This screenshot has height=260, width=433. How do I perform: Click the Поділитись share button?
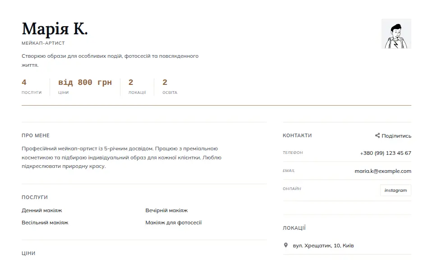(x=393, y=136)
